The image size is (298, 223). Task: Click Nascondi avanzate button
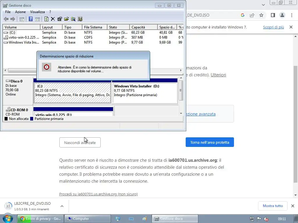click(x=80, y=142)
